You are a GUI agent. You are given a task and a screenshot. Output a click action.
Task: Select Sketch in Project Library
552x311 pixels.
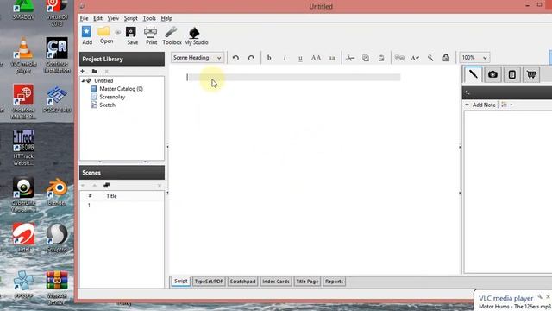coord(107,105)
